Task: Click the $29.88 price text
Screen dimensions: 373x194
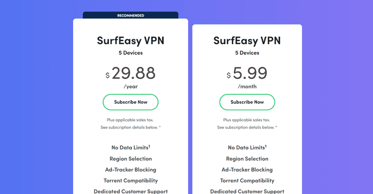Action: coord(131,73)
